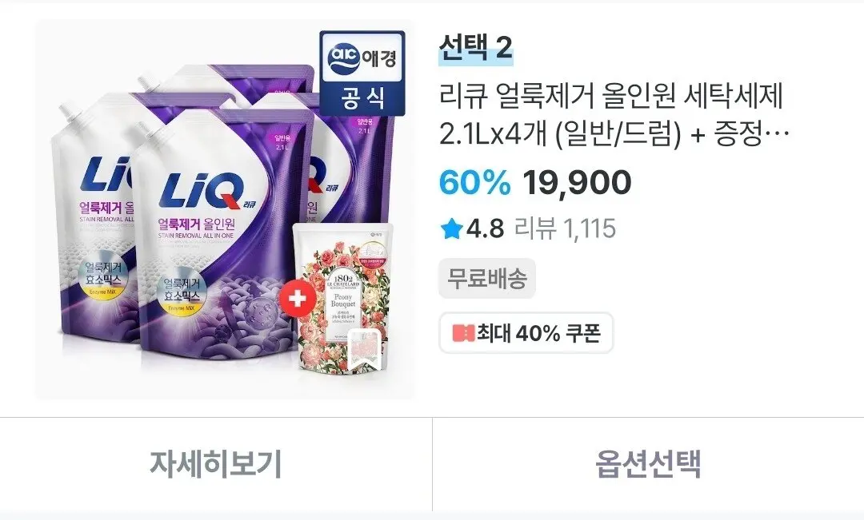This screenshot has width=864, height=520.
Task: Click the 4.8 rating score
Action: click(485, 228)
